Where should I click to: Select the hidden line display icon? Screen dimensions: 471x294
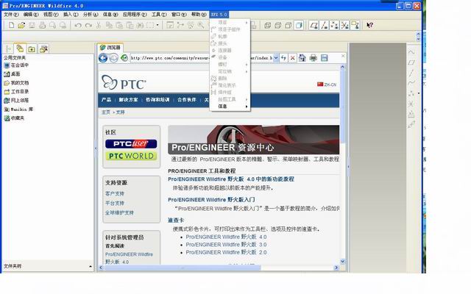coord(278,25)
